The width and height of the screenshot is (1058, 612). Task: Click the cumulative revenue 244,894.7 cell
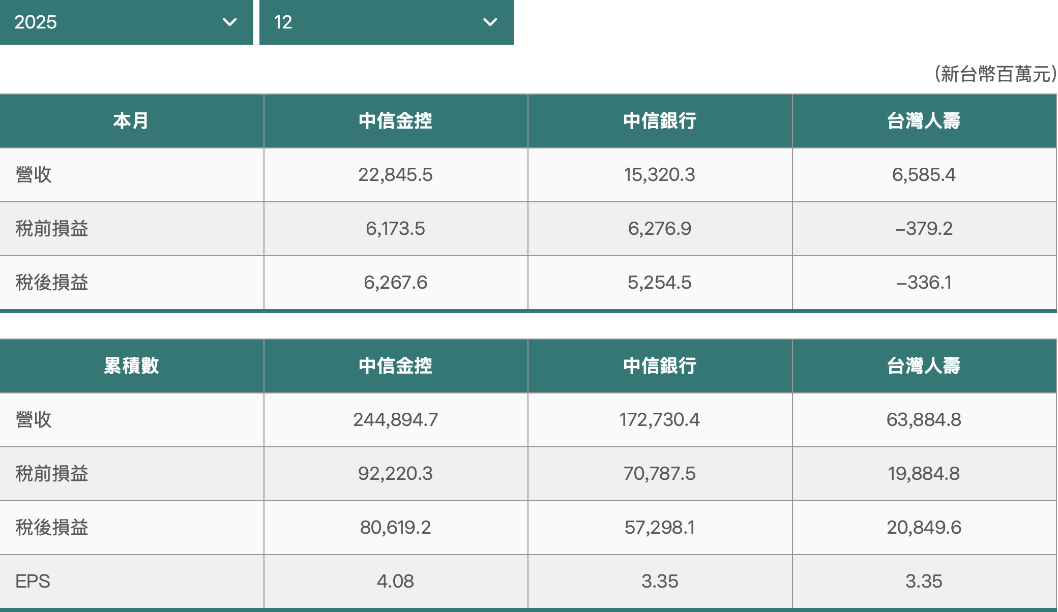coord(395,419)
